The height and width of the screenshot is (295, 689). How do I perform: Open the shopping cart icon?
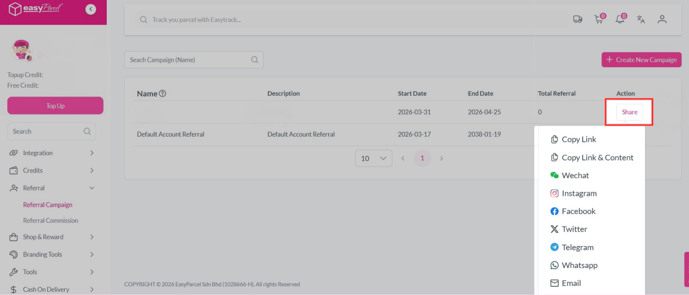[599, 19]
